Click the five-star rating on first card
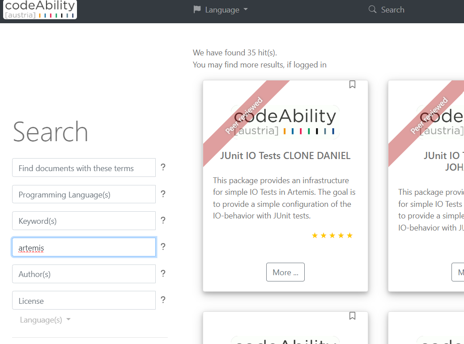 point(332,235)
